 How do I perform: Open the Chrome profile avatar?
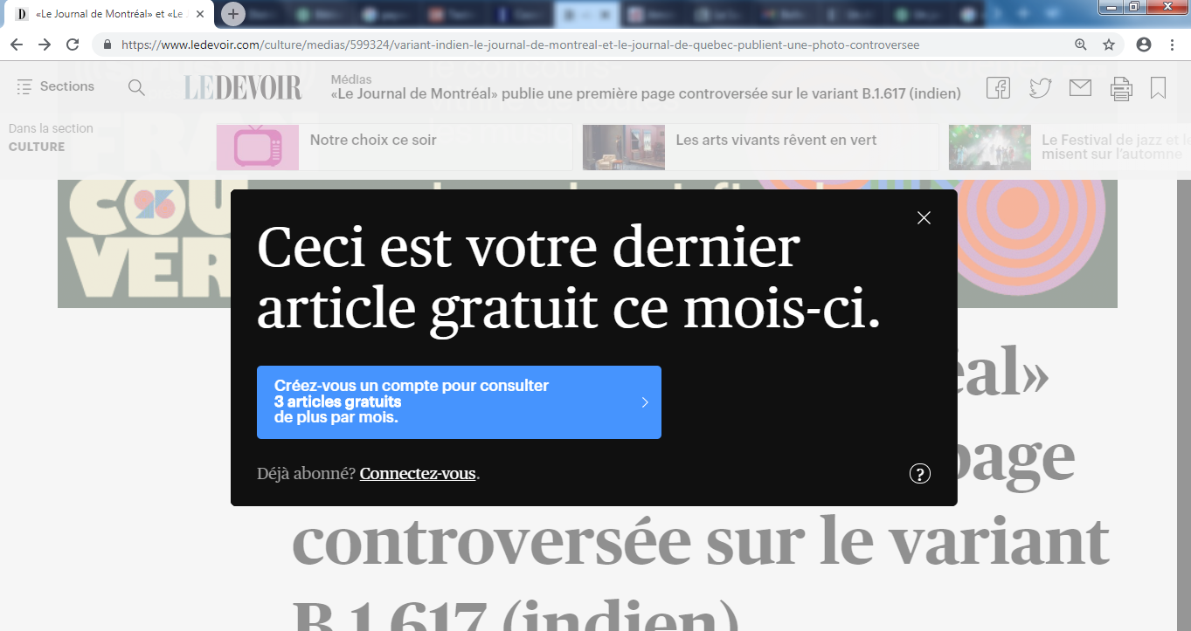[x=1143, y=43]
